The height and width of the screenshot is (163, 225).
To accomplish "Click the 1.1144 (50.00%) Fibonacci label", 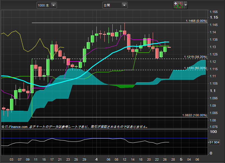I will [x=196, y=68].
